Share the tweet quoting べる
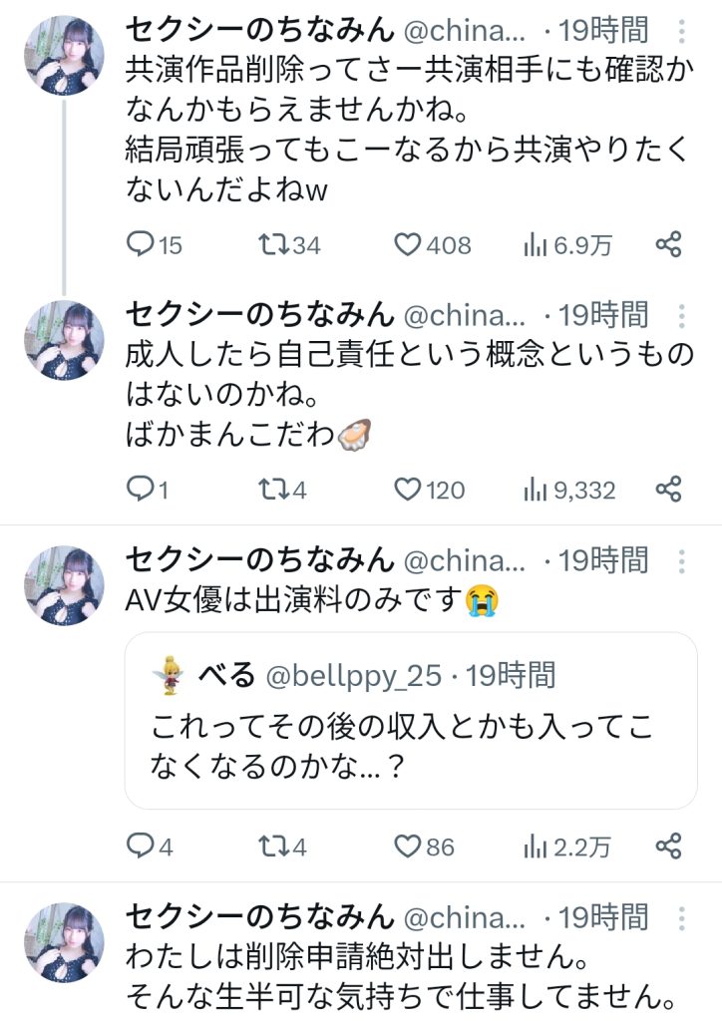 coord(668,847)
